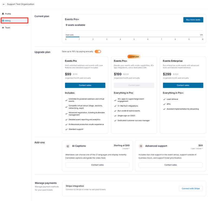This screenshot has width=208, height=201.
Task: Click Dedicated customer success manager row
Action: pyautogui.click(x=132, y=121)
